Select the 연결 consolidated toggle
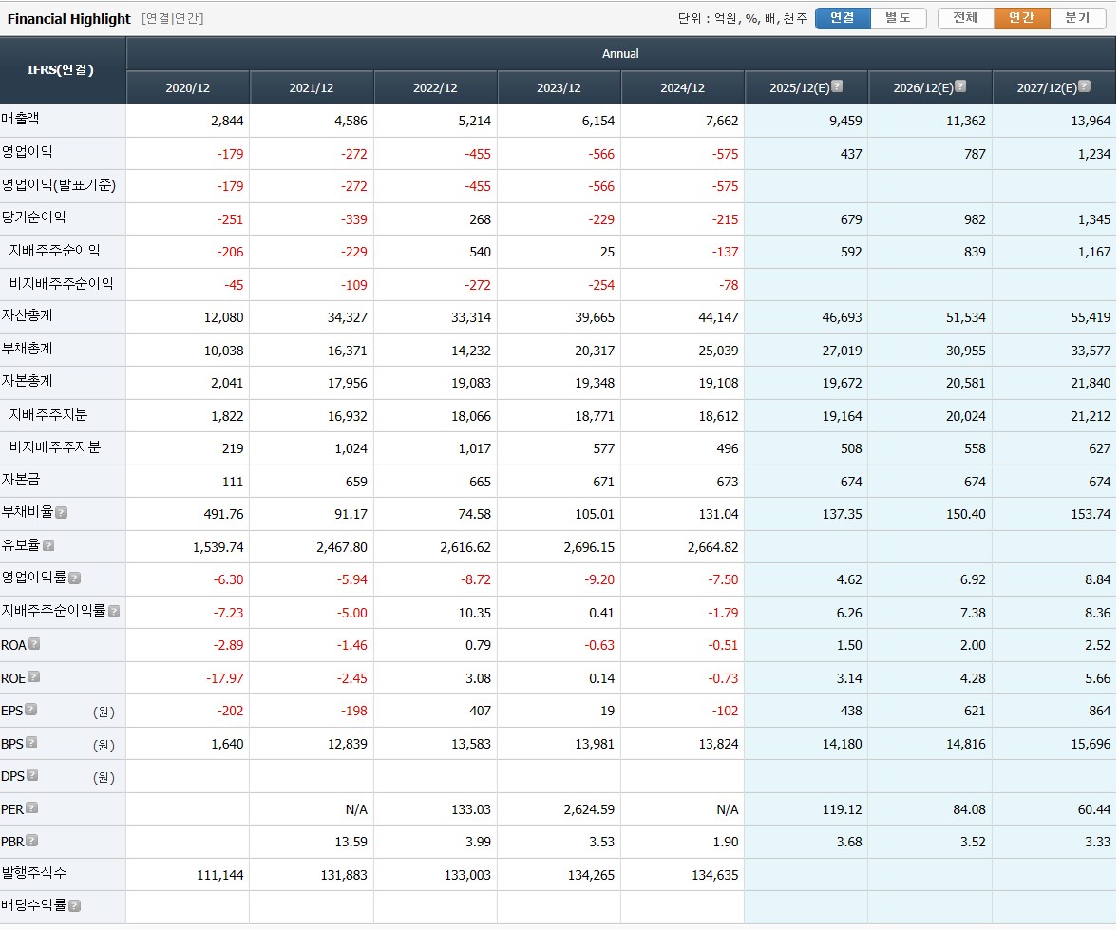 tap(843, 18)
